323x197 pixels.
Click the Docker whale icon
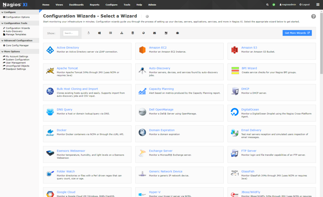[50, 133]
